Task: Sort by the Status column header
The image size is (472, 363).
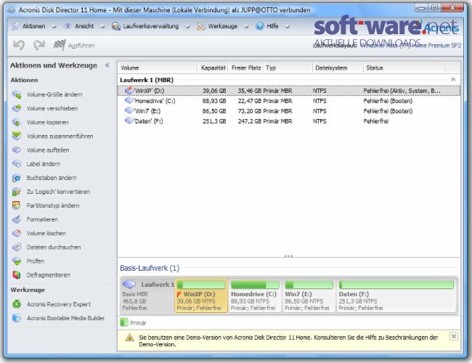Action: click(404, 68)
